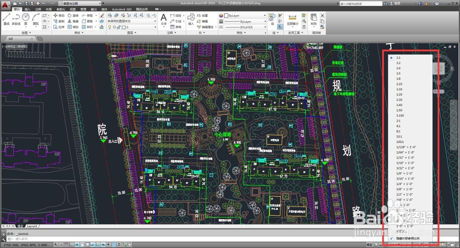The height and width of the screenshot is (248, 460).
Task: Click the 引线 leader button
Action: (x=176, y=21)
